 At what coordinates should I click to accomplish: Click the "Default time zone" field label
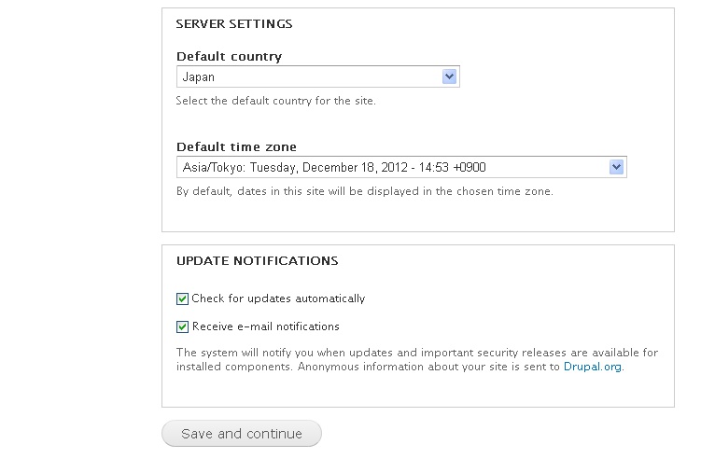pos(237,146)
